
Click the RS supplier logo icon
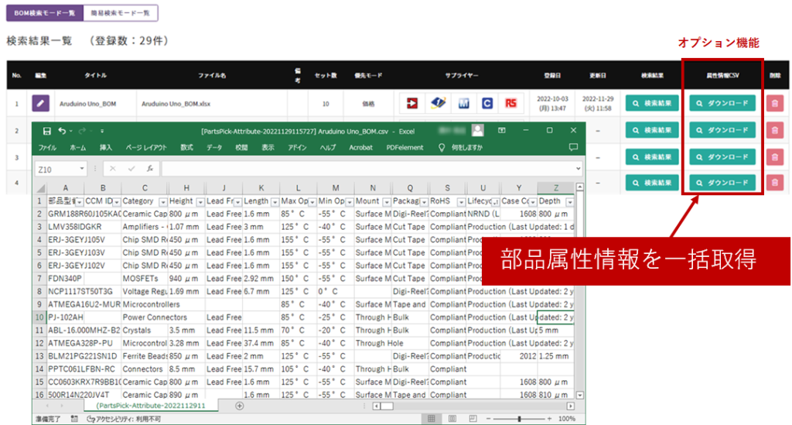tap(510, 103)
